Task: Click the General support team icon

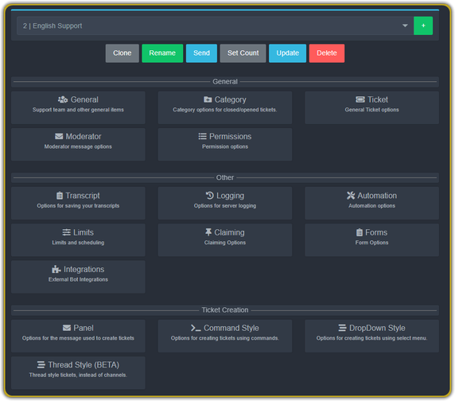Action: 63,99
